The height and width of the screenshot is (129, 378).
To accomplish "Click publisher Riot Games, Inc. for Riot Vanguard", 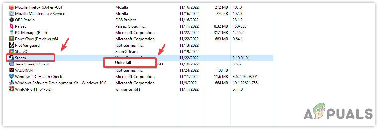I will (x=130, y=45).
